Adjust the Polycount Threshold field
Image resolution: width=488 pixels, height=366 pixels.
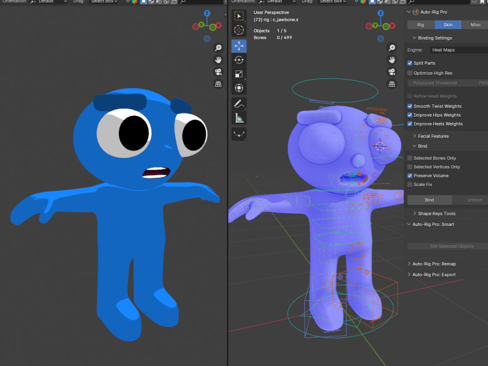tap(448, 83)
